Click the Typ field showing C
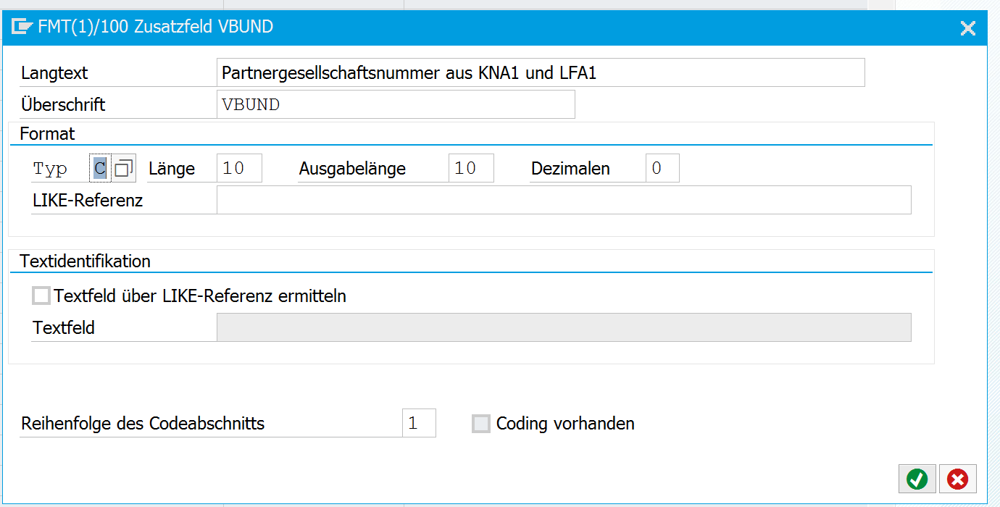1000x507 pixels. [x=100, y=169]
